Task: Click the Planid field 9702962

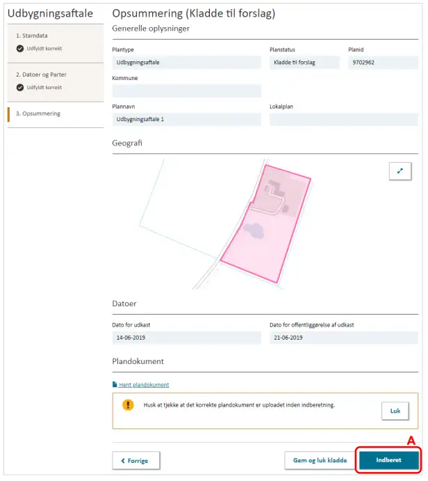Action: click(x=383, y=63)
